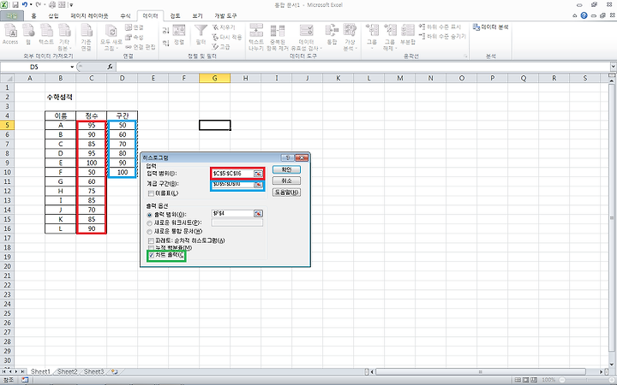This screenshot has height=385, width=617.
Task: Switch to the Page Layout (페이지 레이아웃) tab
Action: [x=89, y=15]
